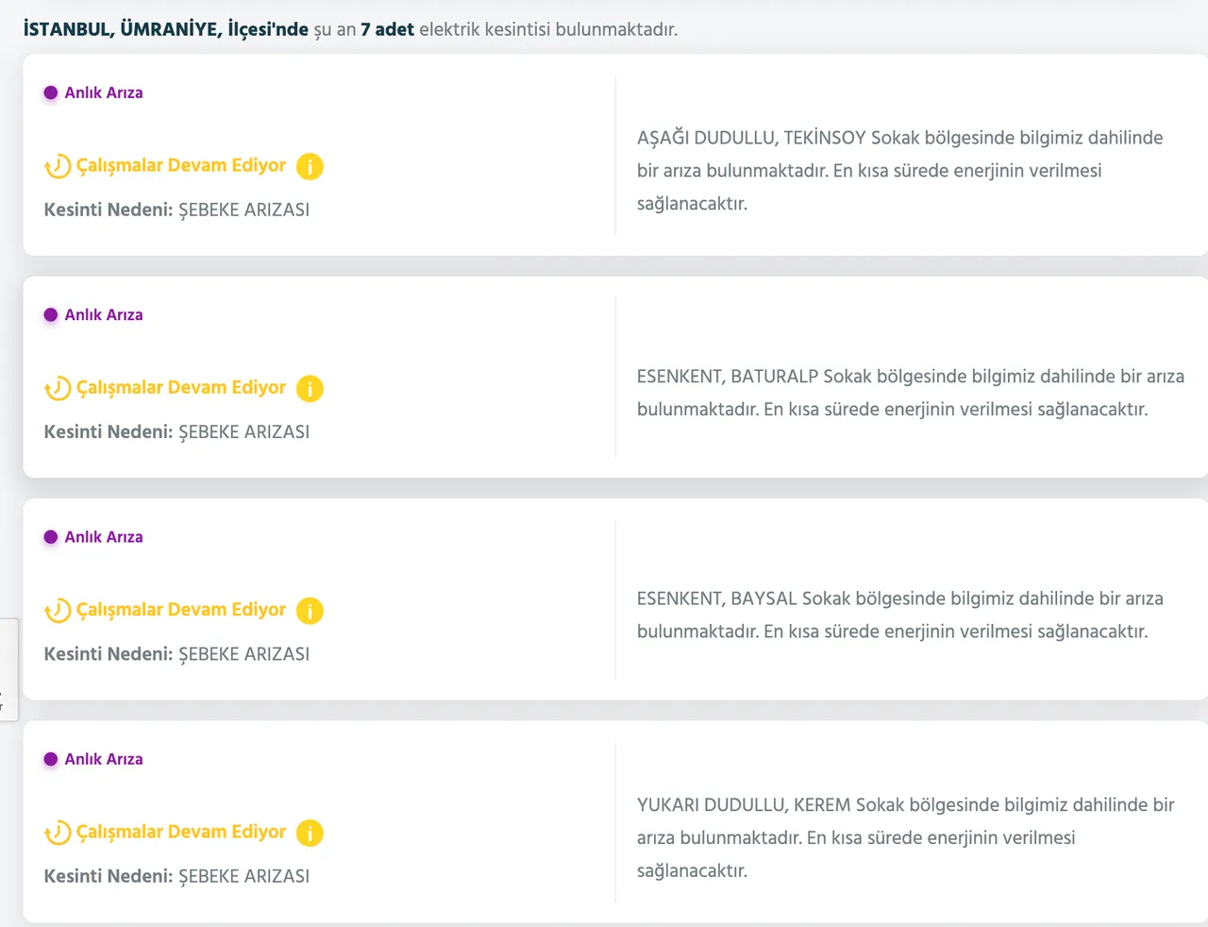Select the clock icon in the KEREM outage card

tap(58, 833)
